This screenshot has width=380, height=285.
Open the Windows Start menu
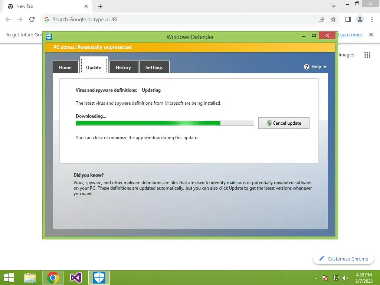pos(9,278)
